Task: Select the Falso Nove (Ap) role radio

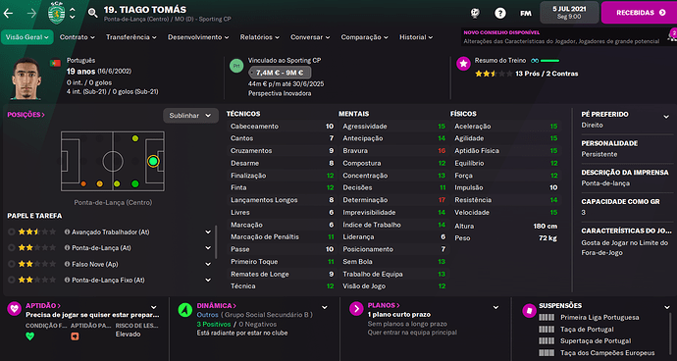Action: coord(11,264)
